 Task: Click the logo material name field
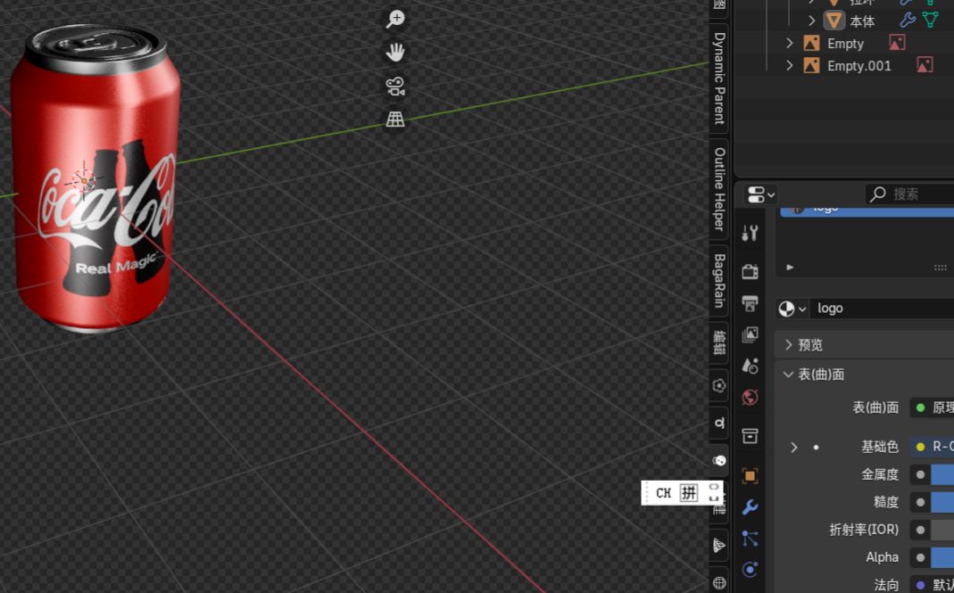pos(883,309)
